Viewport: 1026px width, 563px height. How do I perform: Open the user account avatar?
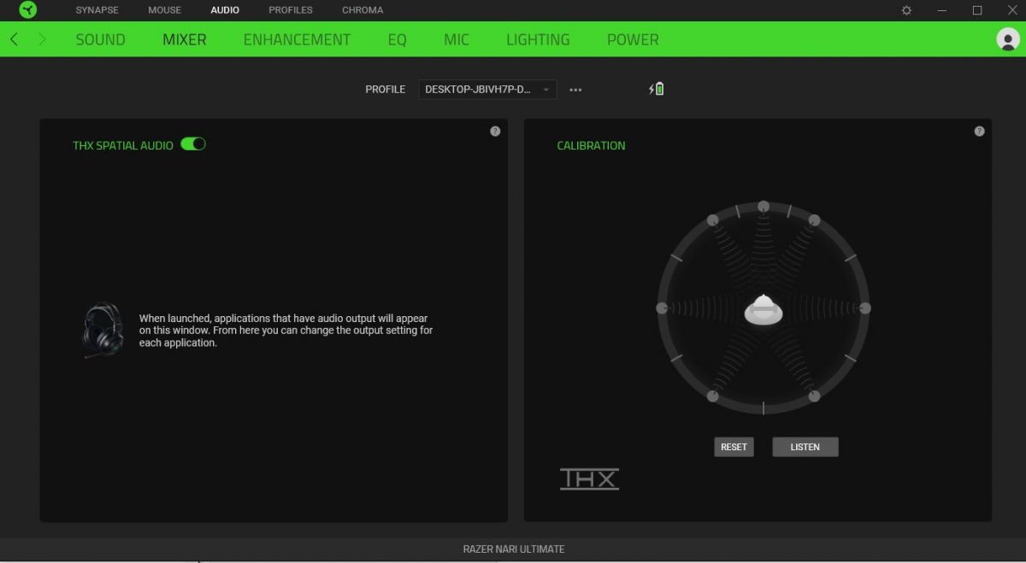click(1008, 39)
